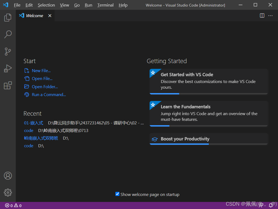The height and width of the screenshot is (209, 278).
Task: Open notifications bell in status bar
Action: (271, 205)
